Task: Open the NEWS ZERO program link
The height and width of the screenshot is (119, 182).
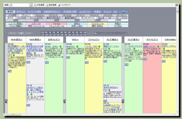Action: [51, 46]
